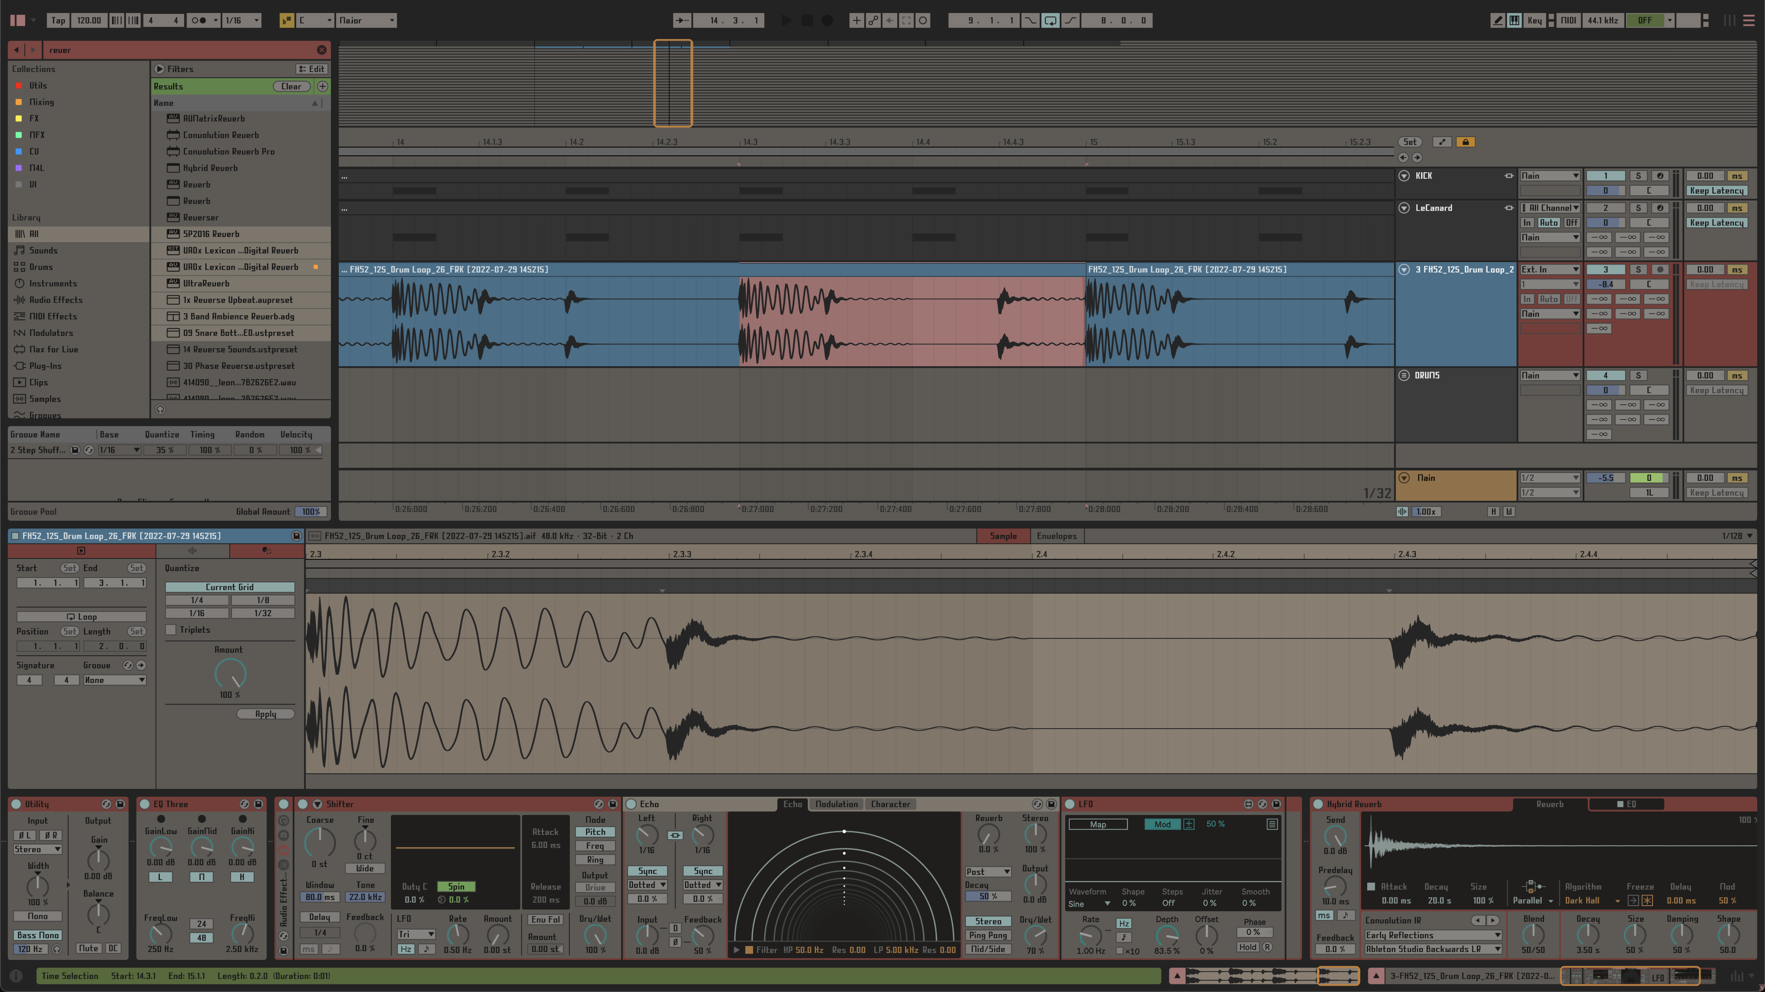The height and width of the screenshot is (992, 1765).
Task: Toggle the Automation Arm icon
Action: coord(873,21)
